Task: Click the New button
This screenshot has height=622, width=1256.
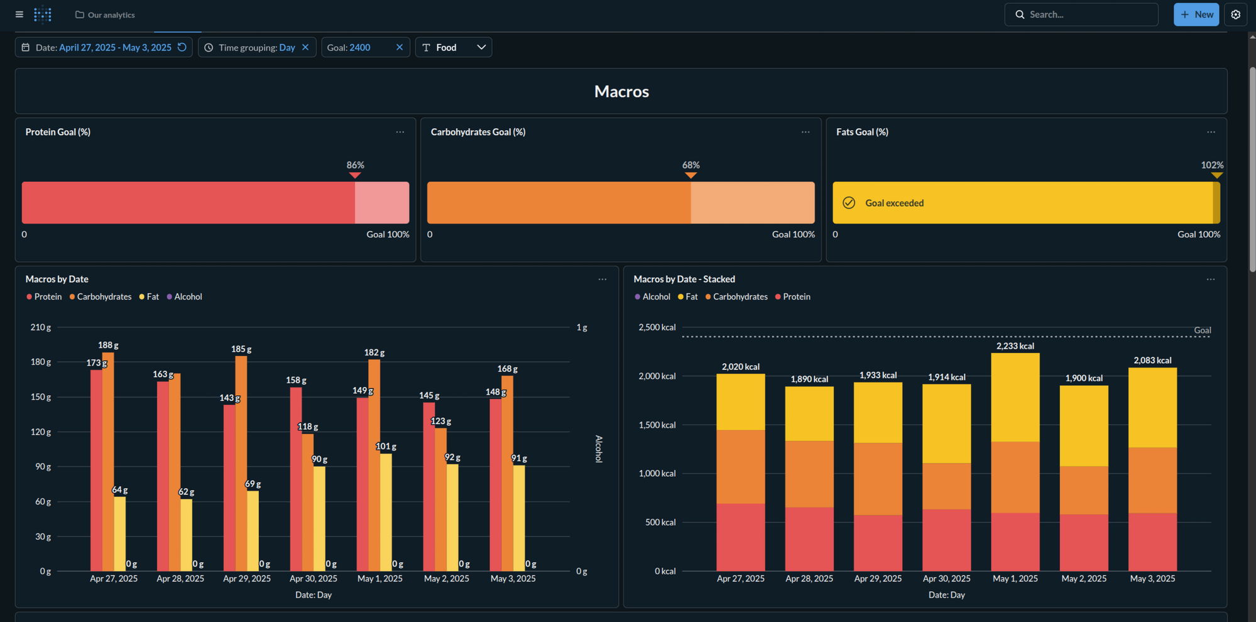Action: [x=1196, y=14]
